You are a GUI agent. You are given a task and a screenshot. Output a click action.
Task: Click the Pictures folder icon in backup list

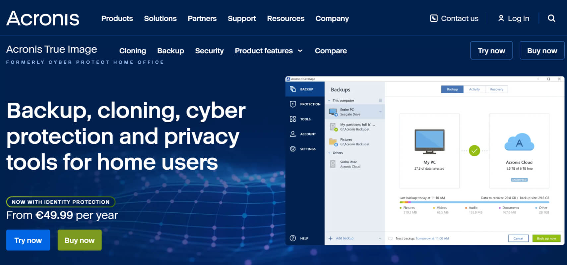pyautogui.click(x=333, y=142)
